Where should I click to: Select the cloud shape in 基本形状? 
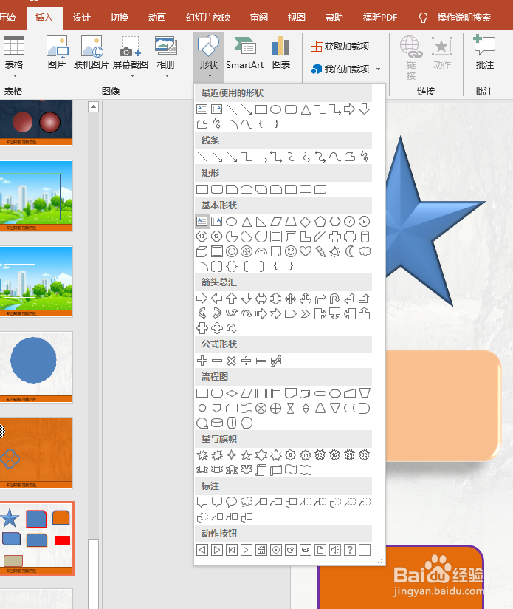pos(365,251)
